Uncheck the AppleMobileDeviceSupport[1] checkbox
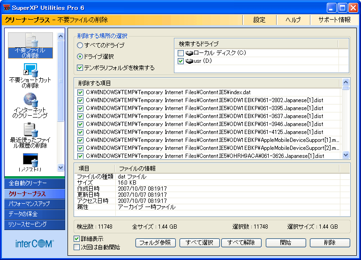The image size is (361, 260). (x=80, y=140)
